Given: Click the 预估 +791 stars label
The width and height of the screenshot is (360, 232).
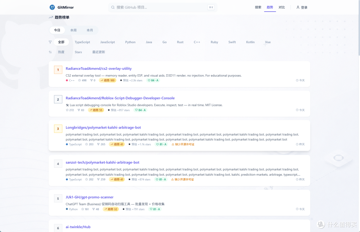Looking at the screenshot, I should 133,209.
